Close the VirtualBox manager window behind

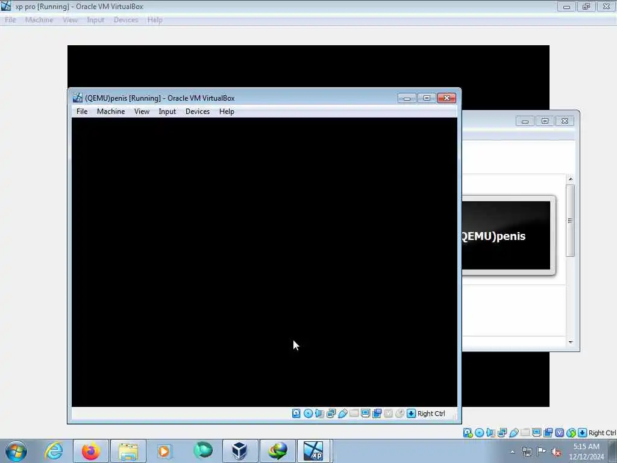coord(565,121)
